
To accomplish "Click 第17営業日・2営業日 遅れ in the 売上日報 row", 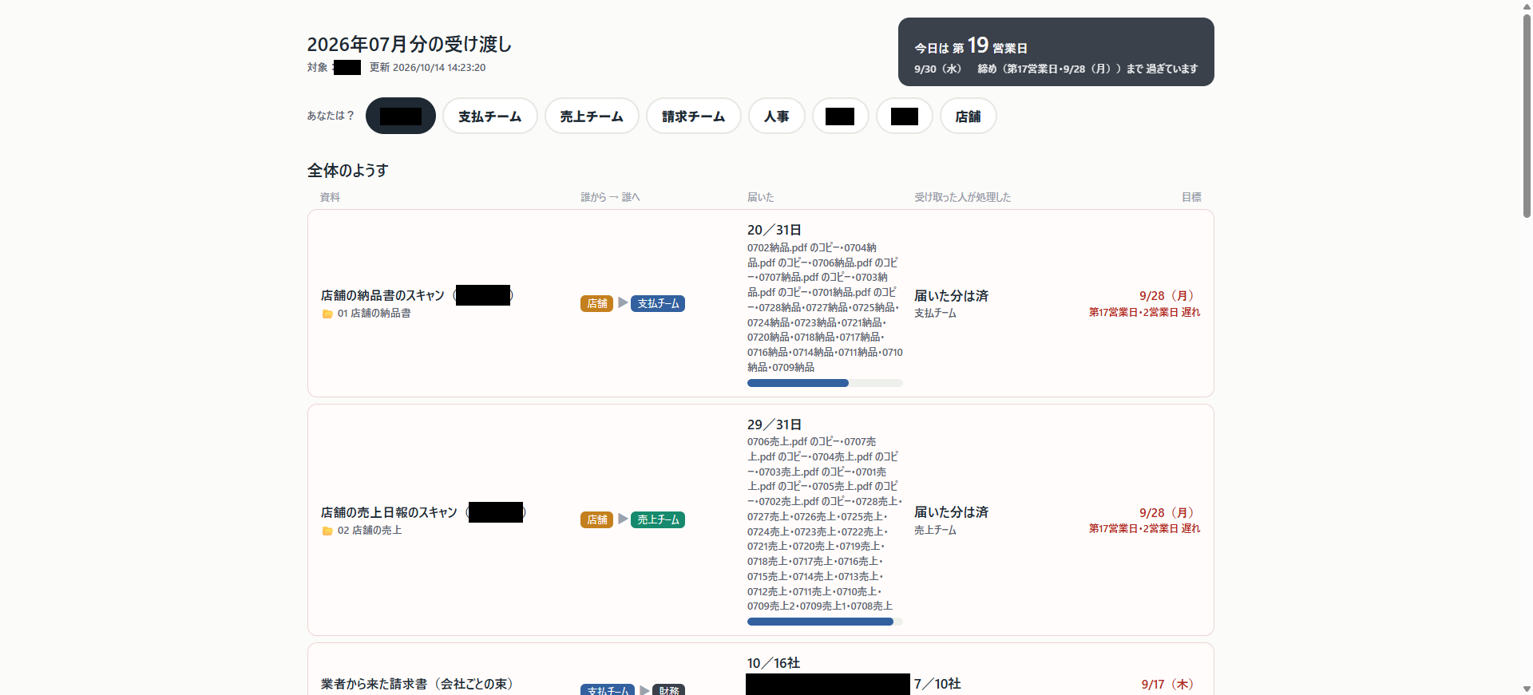I will [1145, 529].
